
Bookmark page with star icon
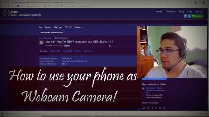[x=191, y=2]
